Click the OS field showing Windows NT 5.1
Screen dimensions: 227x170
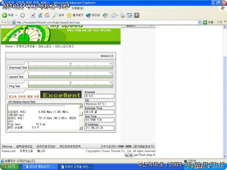(99, 104)
